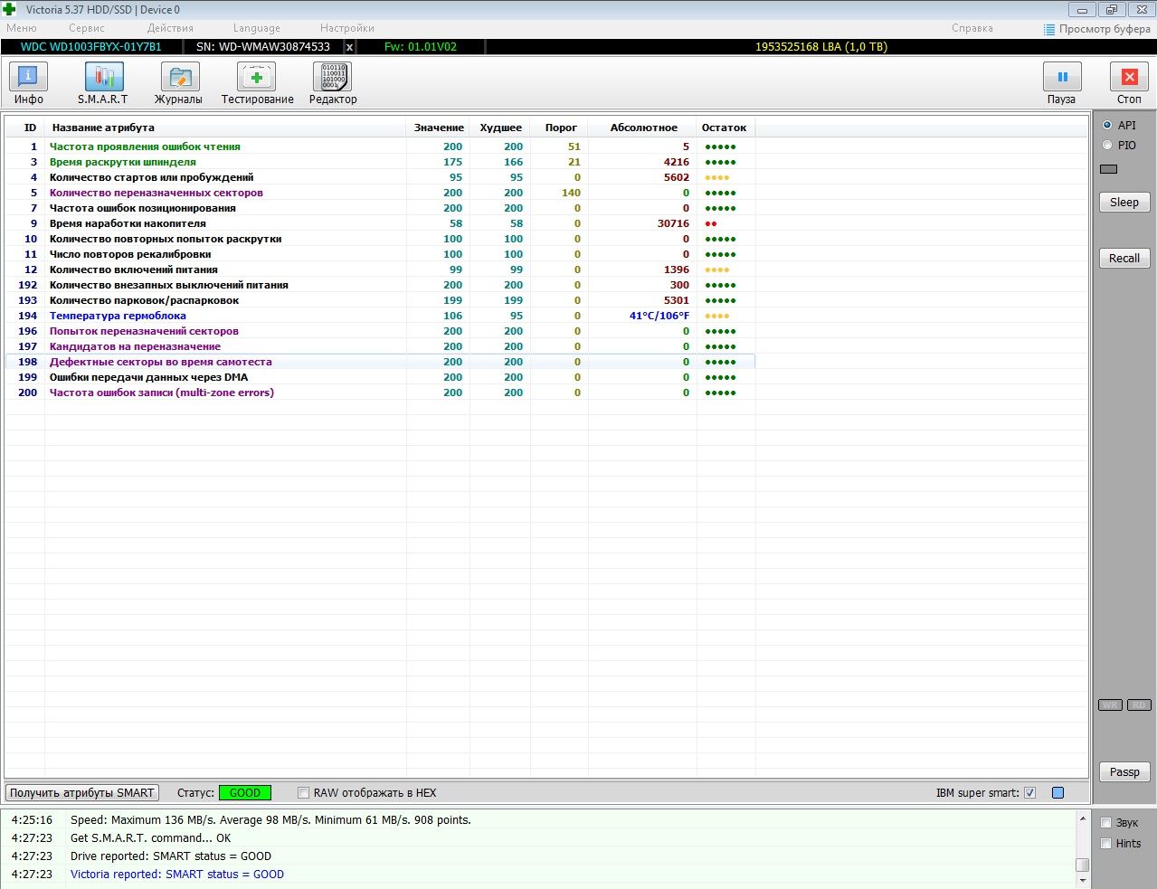Sort by the Значение column header
The height and width of the screenshot is (889, 1157).
(x=439, y=128)
